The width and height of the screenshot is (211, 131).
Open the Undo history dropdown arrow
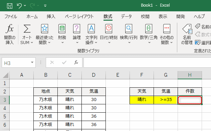(25, 6)
